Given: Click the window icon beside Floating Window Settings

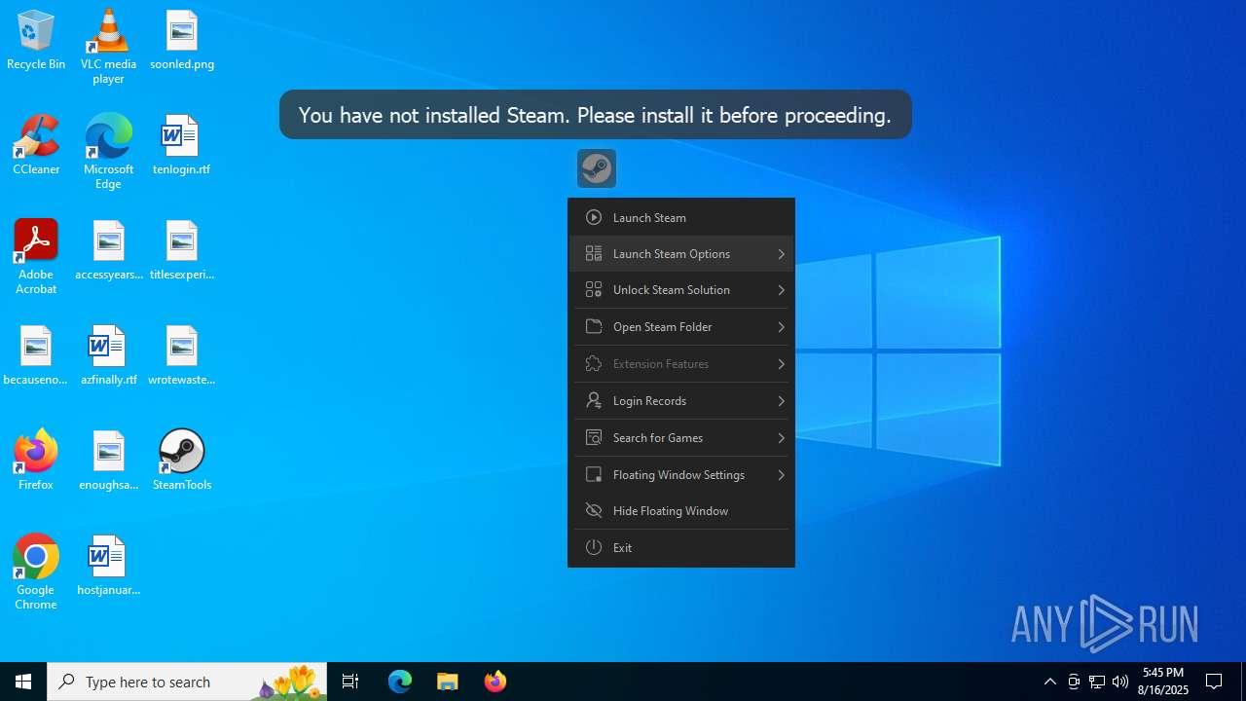Looking at the screenshot, I should (594, 475).
